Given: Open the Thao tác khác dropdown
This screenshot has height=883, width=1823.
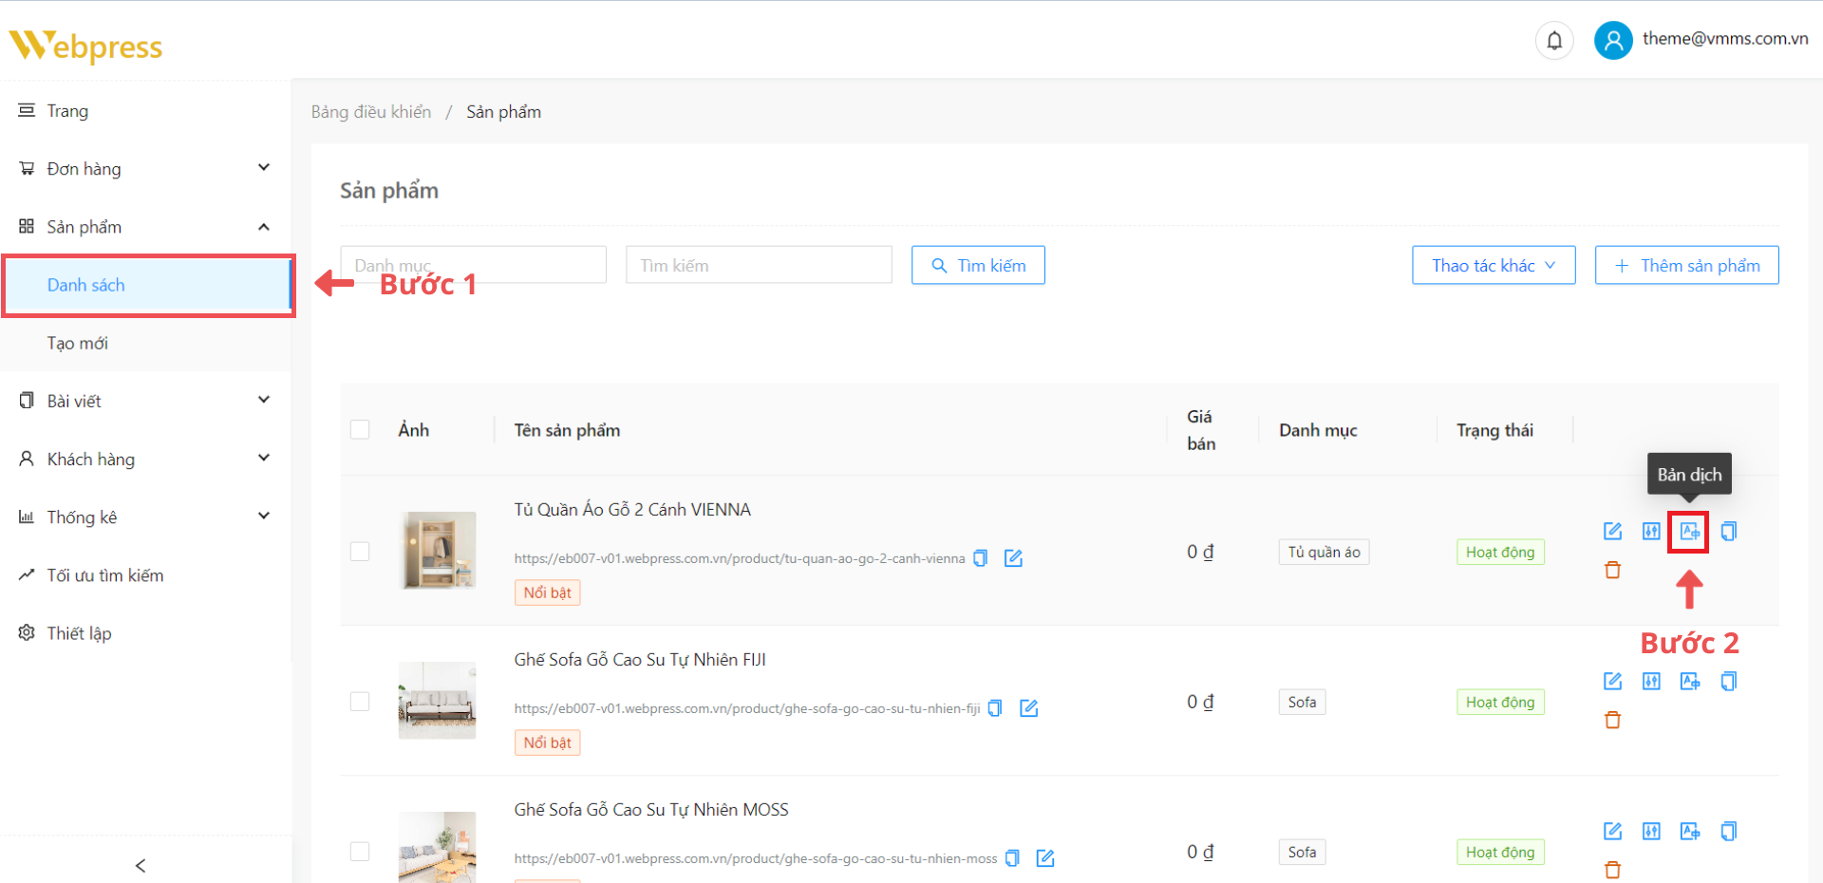Looking at the screenshot, I should [x=1493, y=266].
